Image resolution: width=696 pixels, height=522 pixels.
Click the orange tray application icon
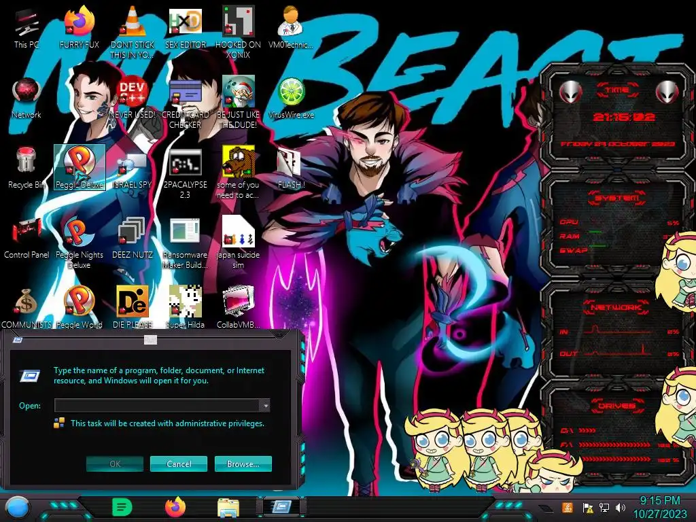pyautogui.click(x=567, y=507)
